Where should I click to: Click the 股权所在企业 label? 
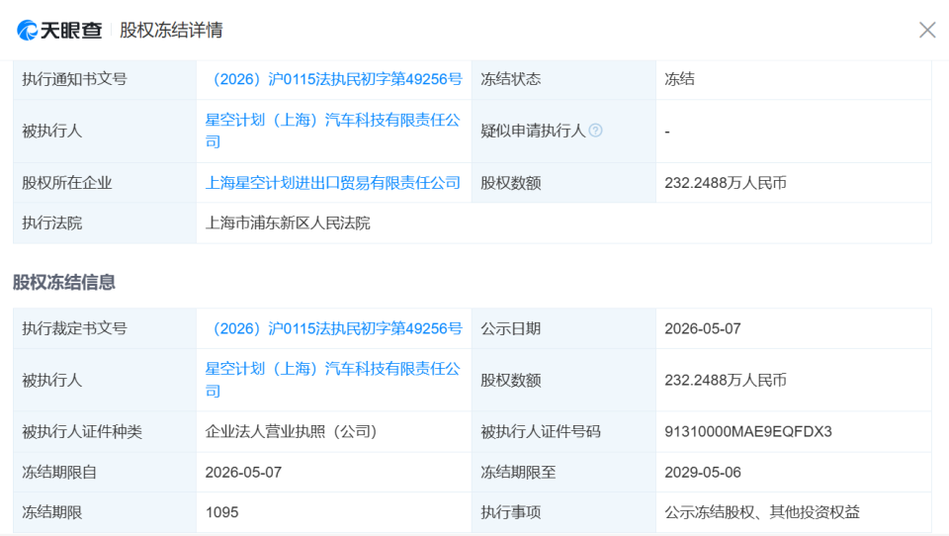pos(67,183)
